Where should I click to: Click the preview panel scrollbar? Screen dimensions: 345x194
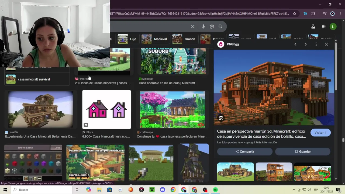(x=336, y=66)
